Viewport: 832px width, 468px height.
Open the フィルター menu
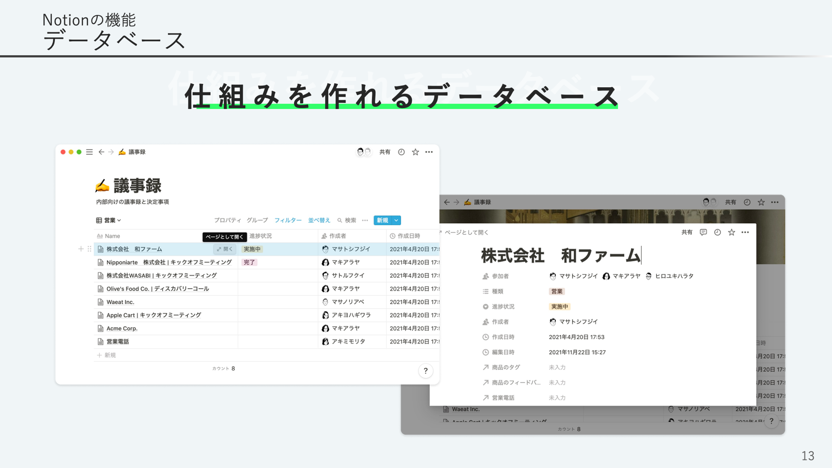click(288, 220)
